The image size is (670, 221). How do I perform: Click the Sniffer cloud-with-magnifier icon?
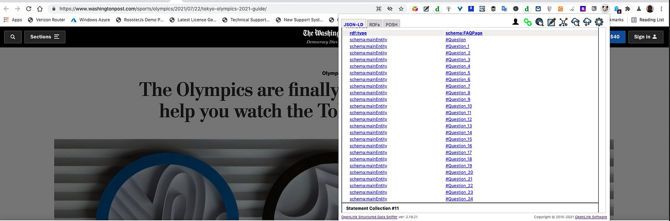pos(575,22)
